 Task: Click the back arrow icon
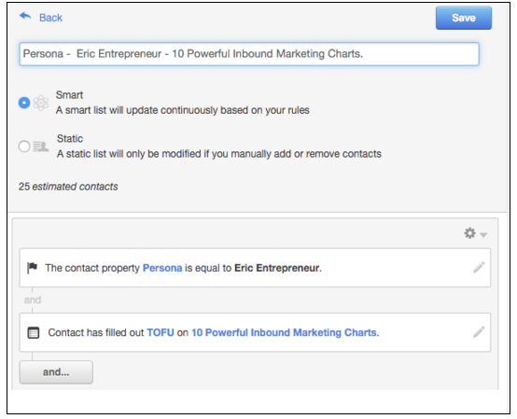[25, 16]
